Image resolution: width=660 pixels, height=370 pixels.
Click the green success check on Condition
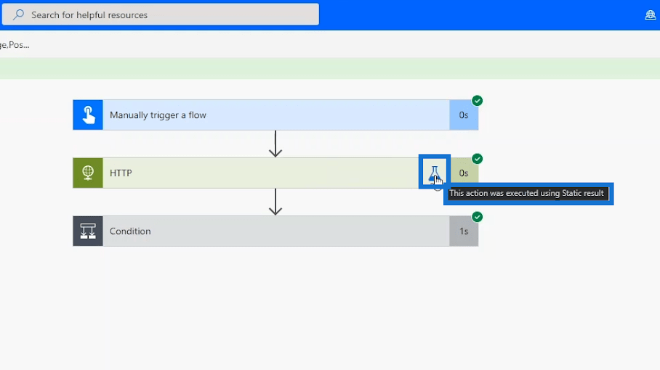[477, 217]
